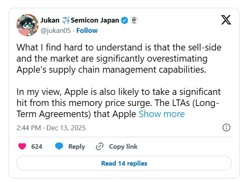Click the 624 likes count
Viewport: 247px width, 182px height.
pyautogui.click(x=37, y=146)
